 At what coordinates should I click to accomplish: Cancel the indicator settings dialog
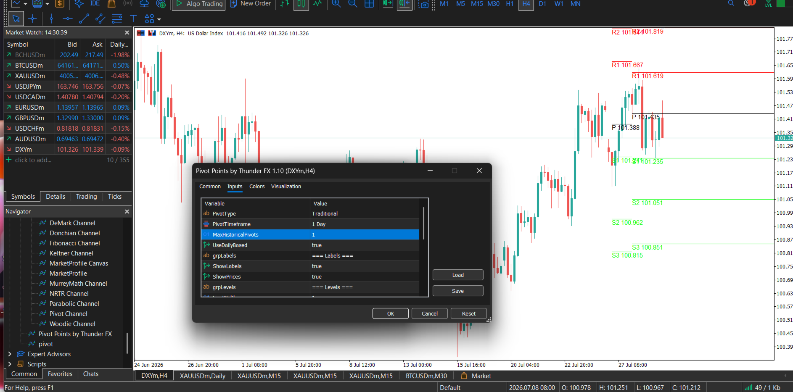pyautogui.click(x=430, y=314)
